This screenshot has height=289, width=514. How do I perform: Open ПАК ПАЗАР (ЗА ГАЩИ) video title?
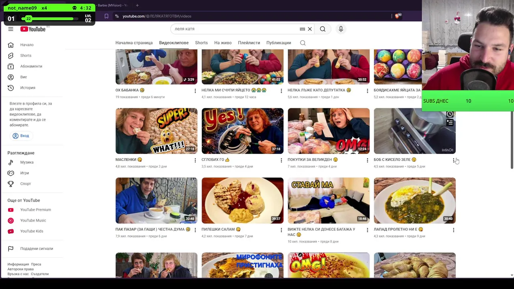[x=153, y=230]
